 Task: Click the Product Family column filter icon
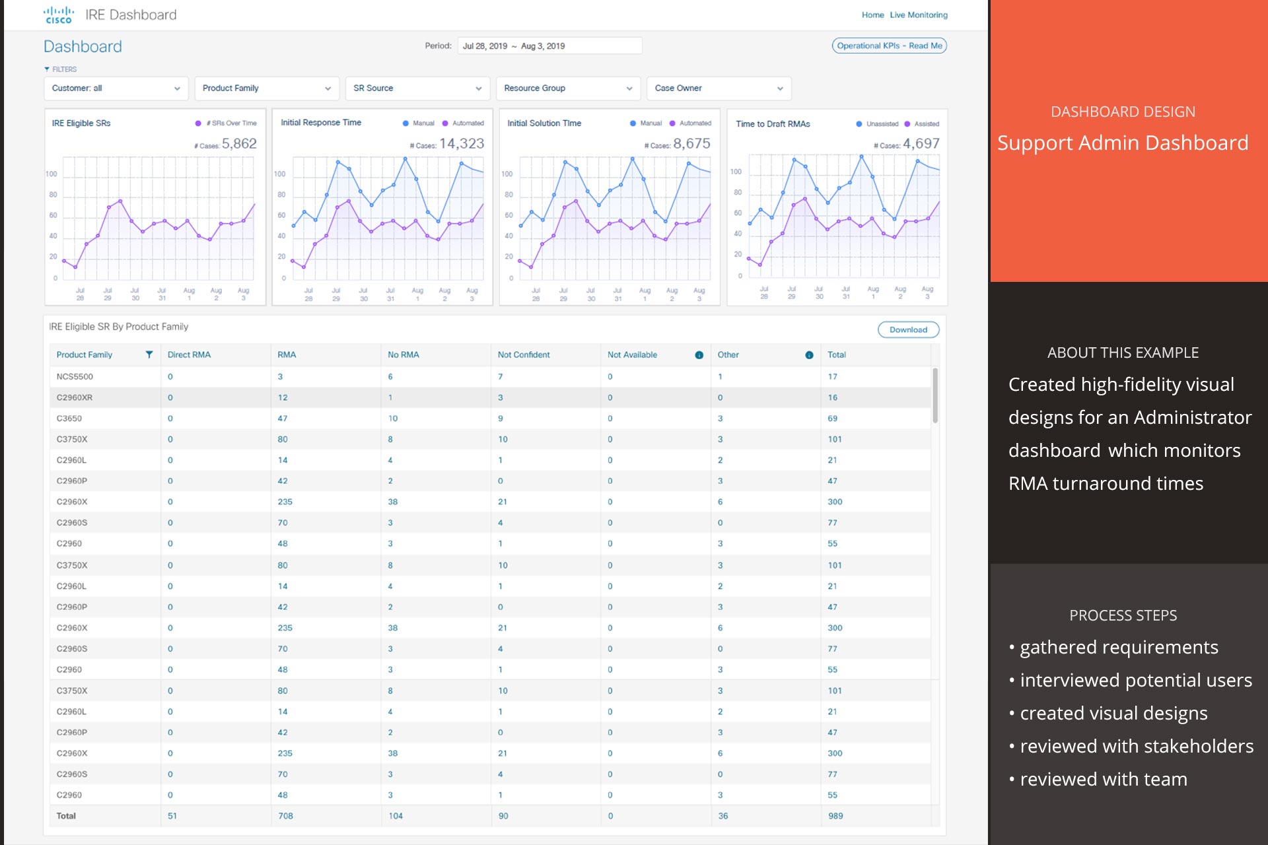(149, 355)
